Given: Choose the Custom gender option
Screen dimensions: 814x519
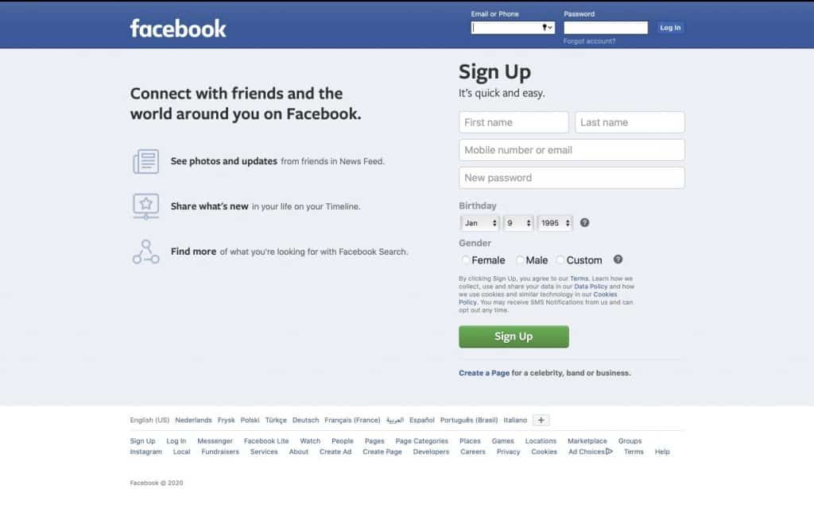Looking at the screenshot, I should (559, 260).
